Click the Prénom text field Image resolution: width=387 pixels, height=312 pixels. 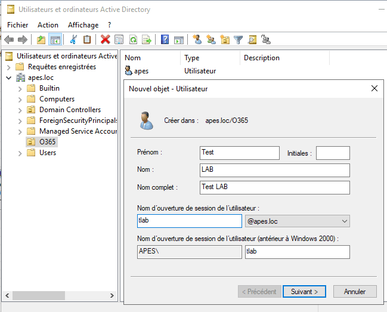pos(239,153)
